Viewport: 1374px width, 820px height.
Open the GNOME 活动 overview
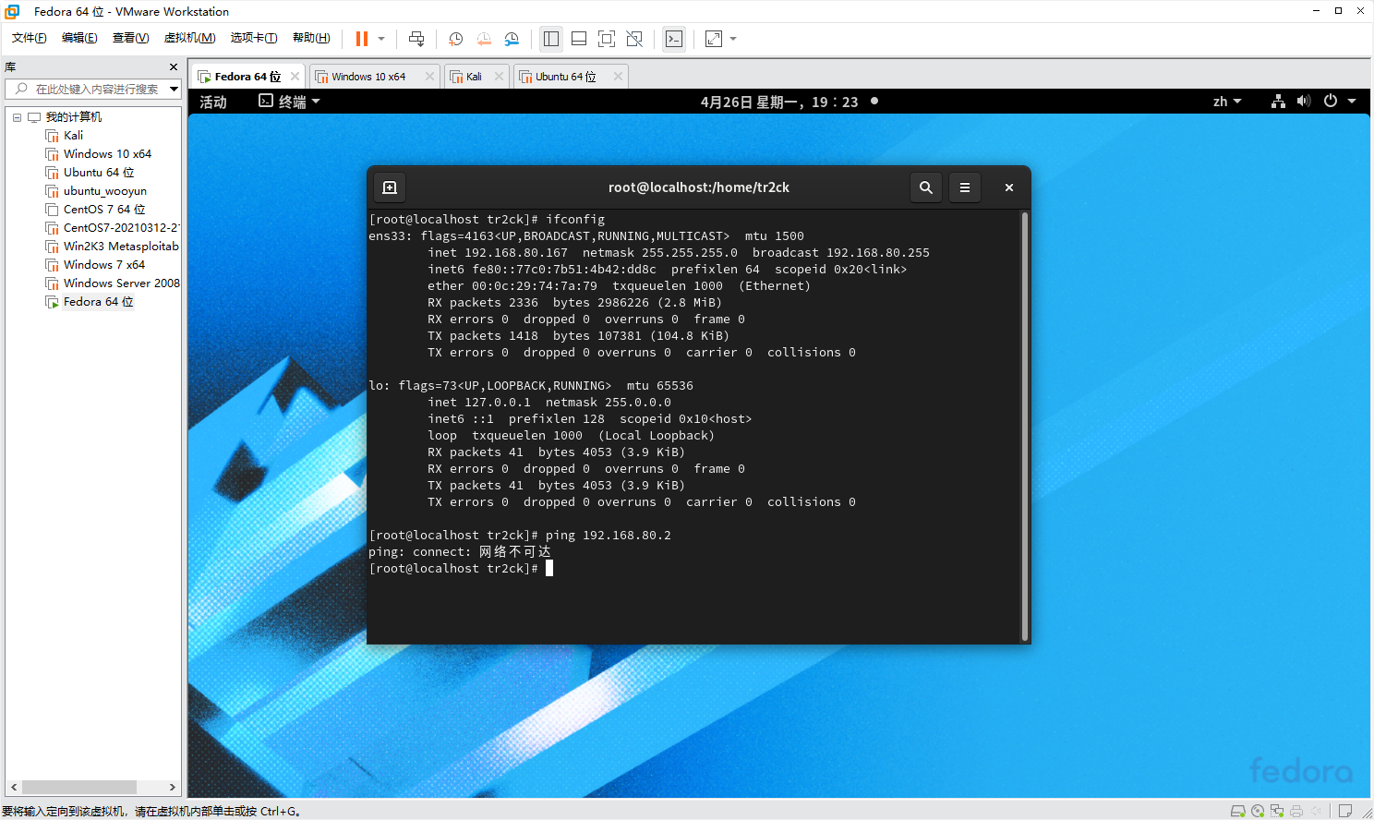(213, 102)
